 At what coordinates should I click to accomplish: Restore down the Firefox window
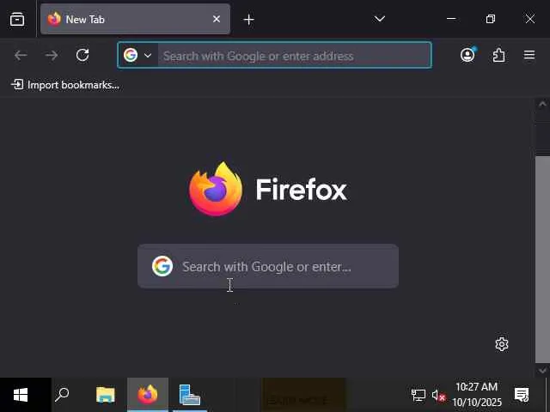[491, 19]
